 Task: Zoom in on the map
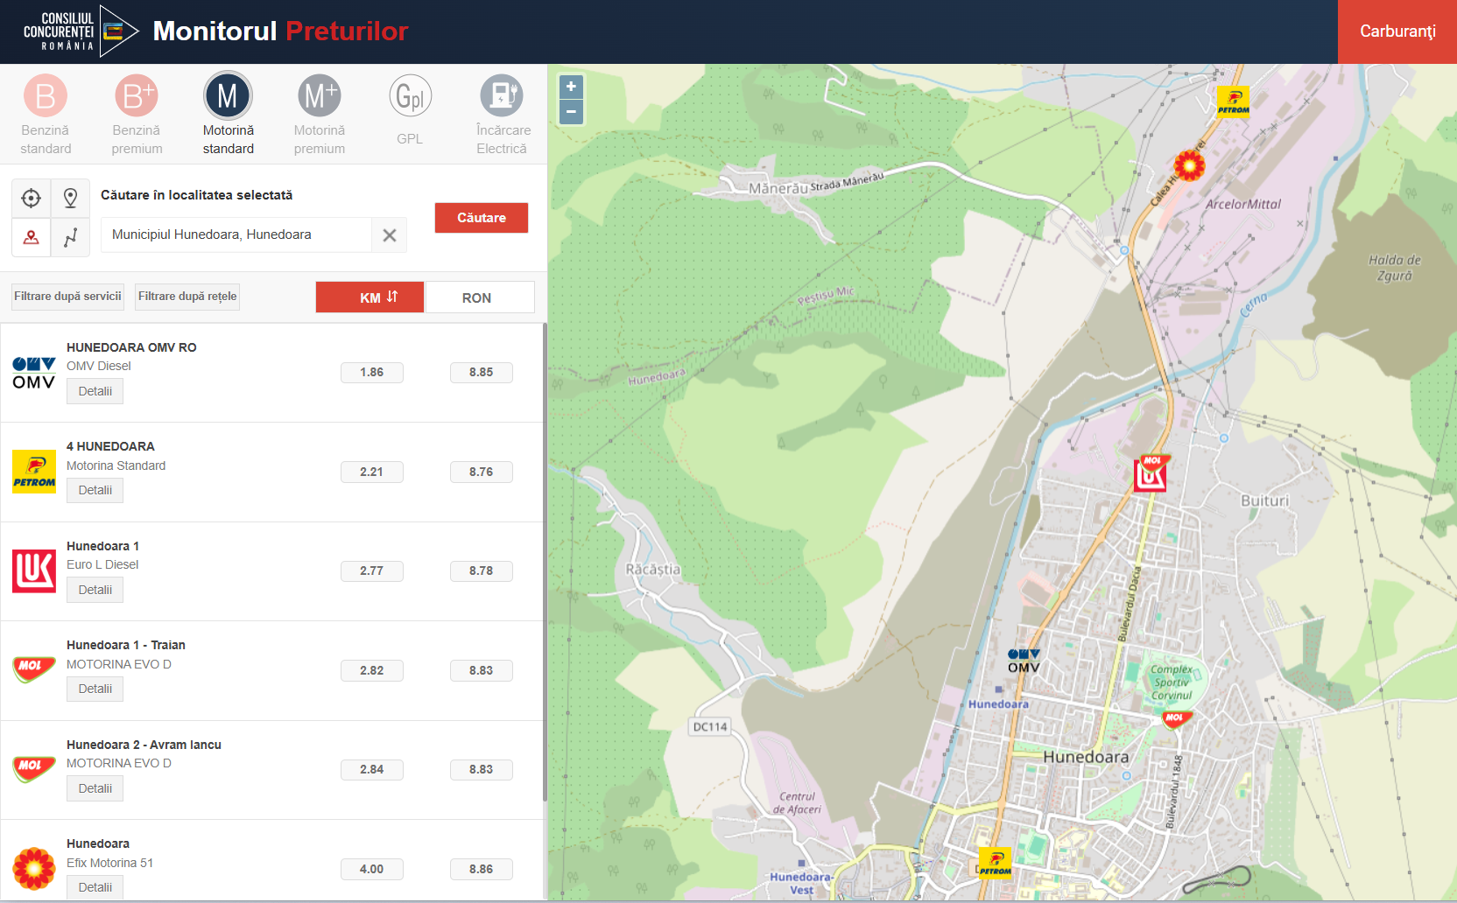(x=571, y=87)
